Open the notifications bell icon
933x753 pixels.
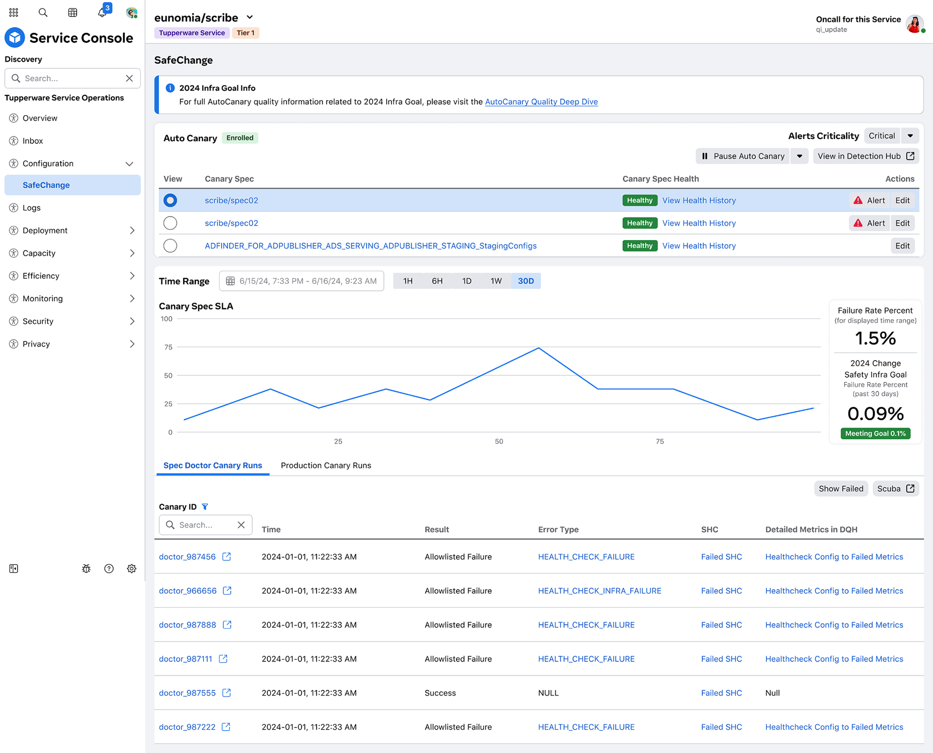click(x=102, y=13)
